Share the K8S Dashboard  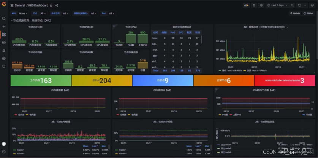[57, 5]
